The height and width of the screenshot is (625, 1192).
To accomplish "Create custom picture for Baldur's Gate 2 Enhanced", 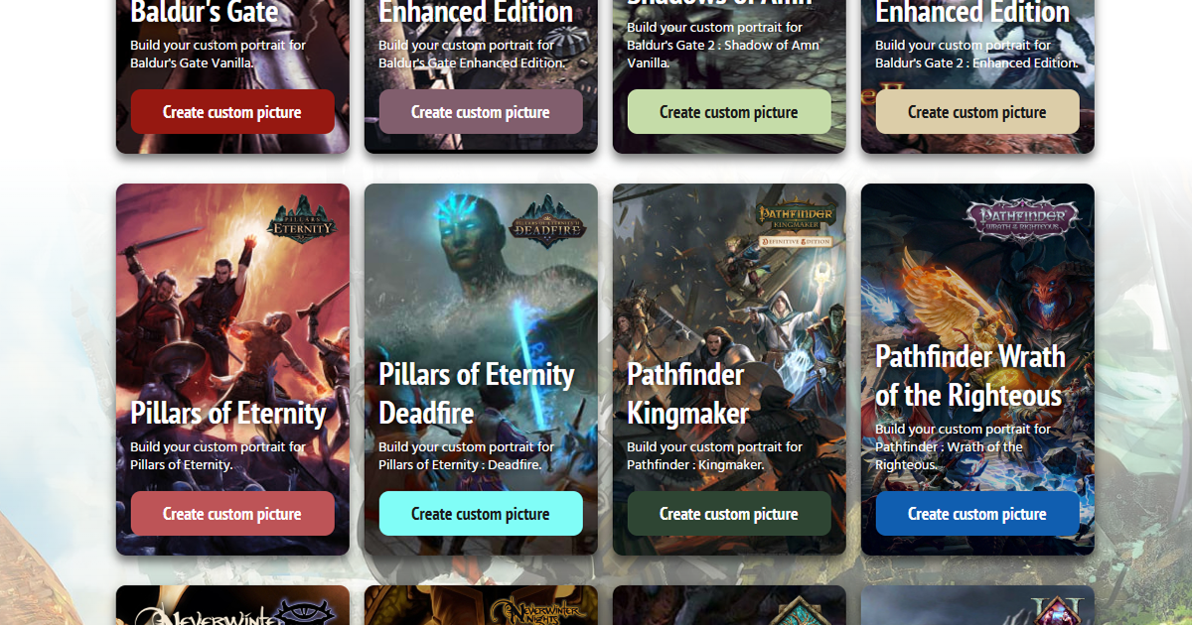I will 977,112.
